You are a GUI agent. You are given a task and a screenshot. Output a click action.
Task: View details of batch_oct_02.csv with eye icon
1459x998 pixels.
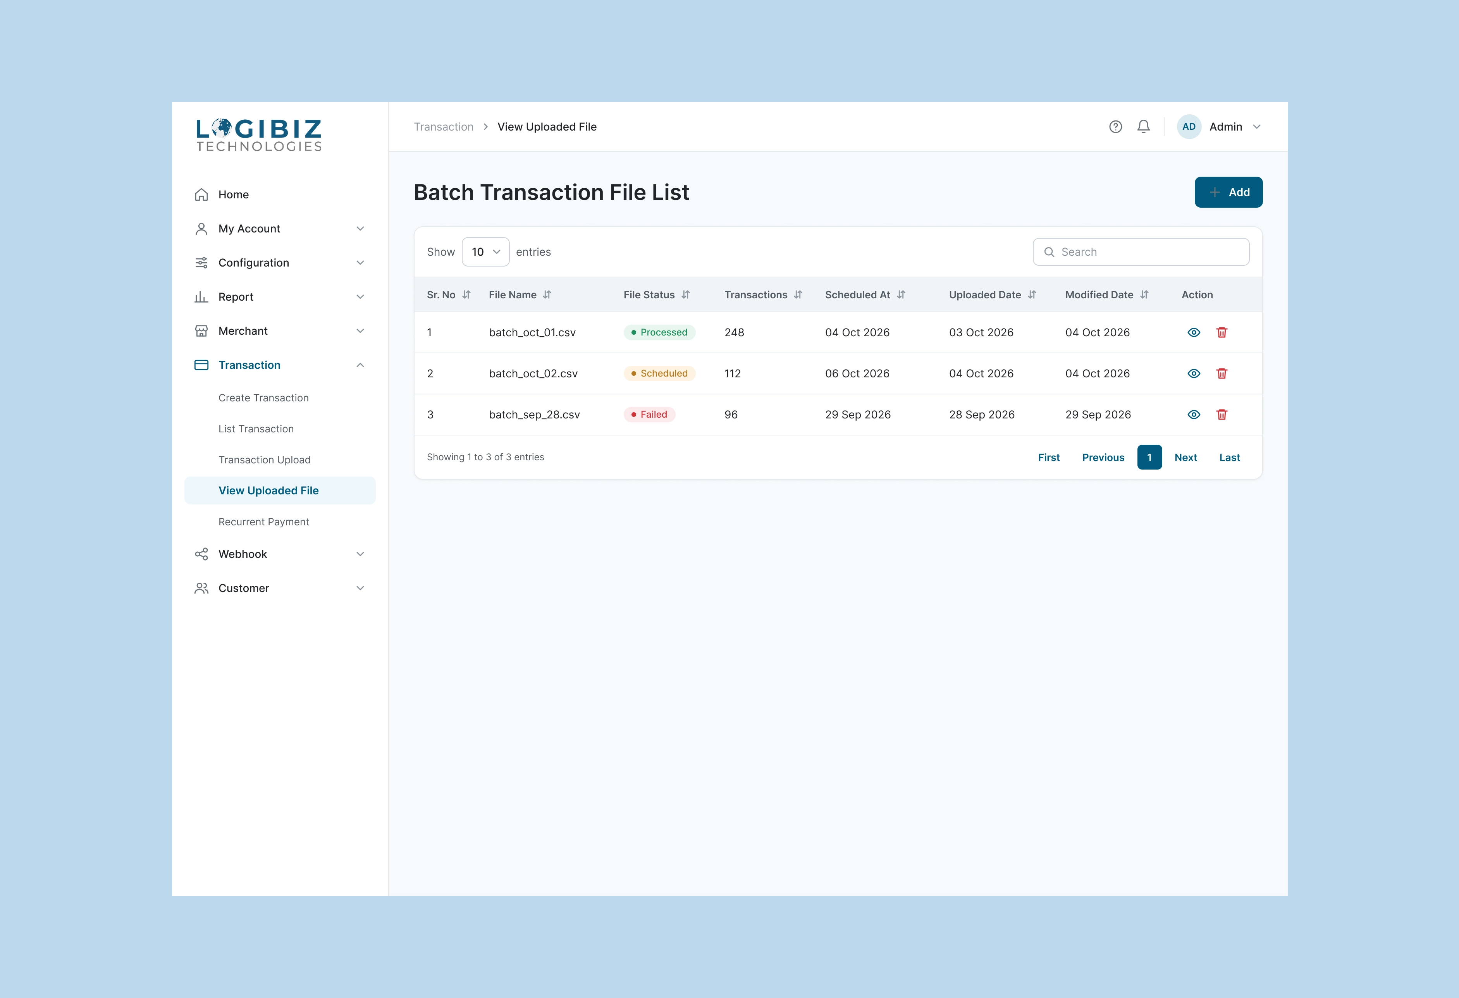1194,373
